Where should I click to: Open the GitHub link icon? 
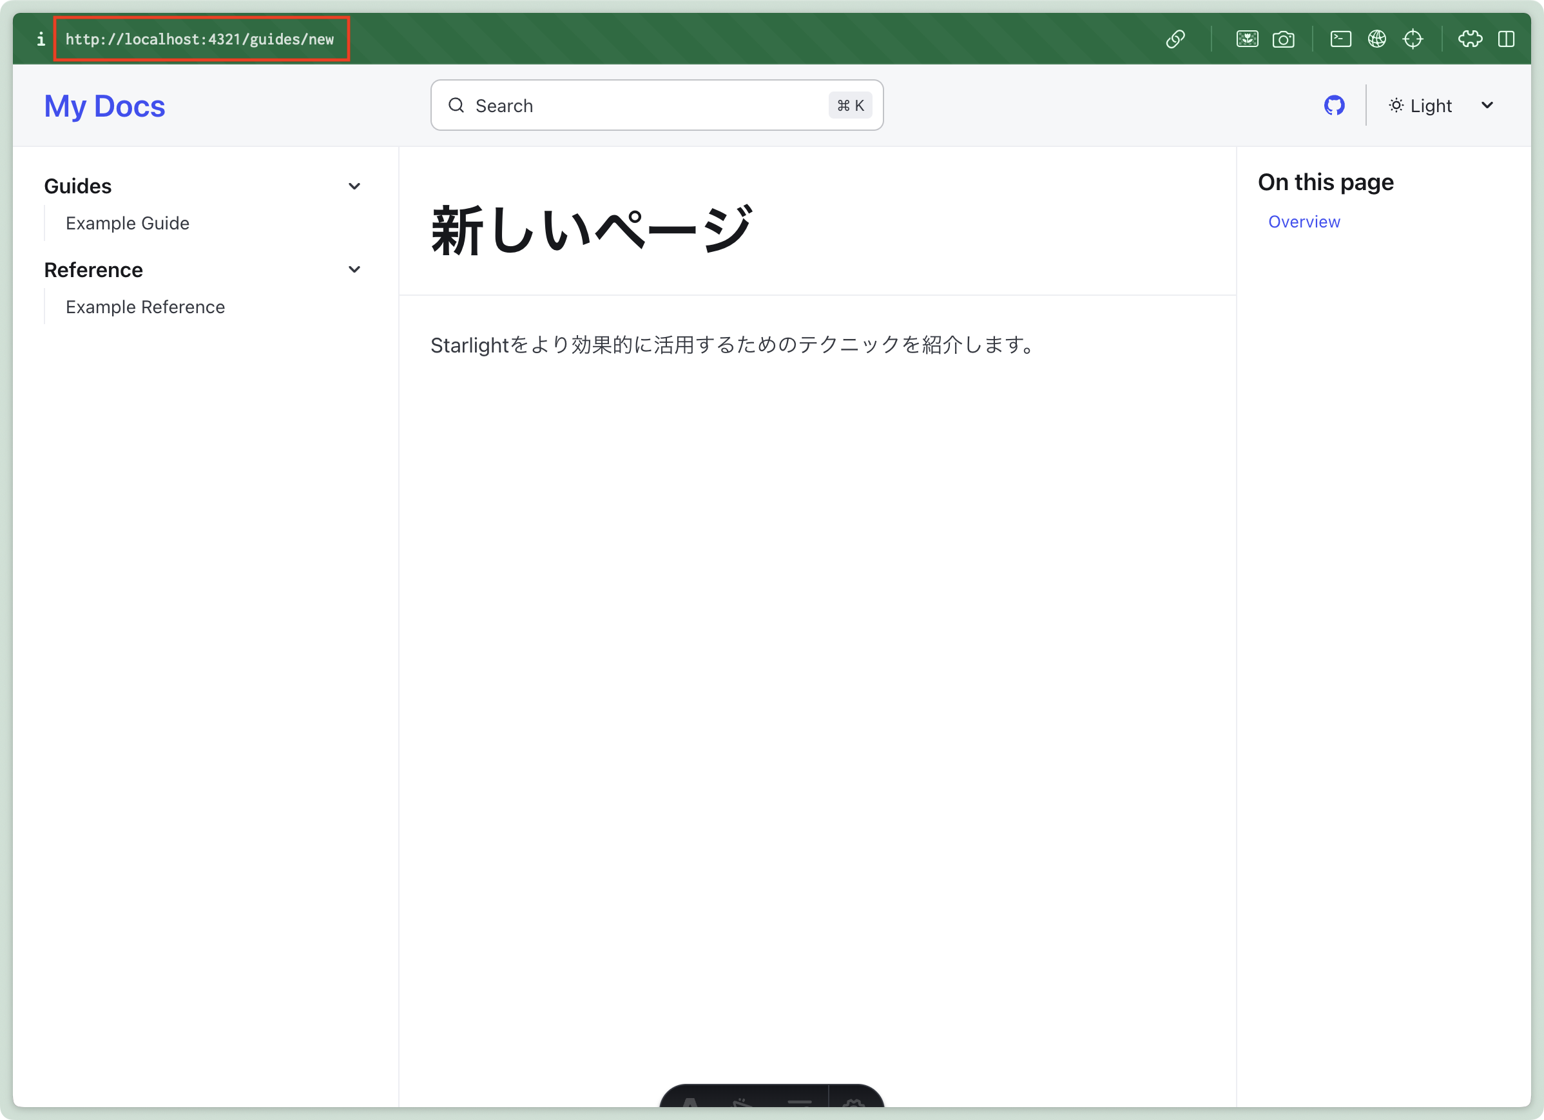[x=1334, y=106]
